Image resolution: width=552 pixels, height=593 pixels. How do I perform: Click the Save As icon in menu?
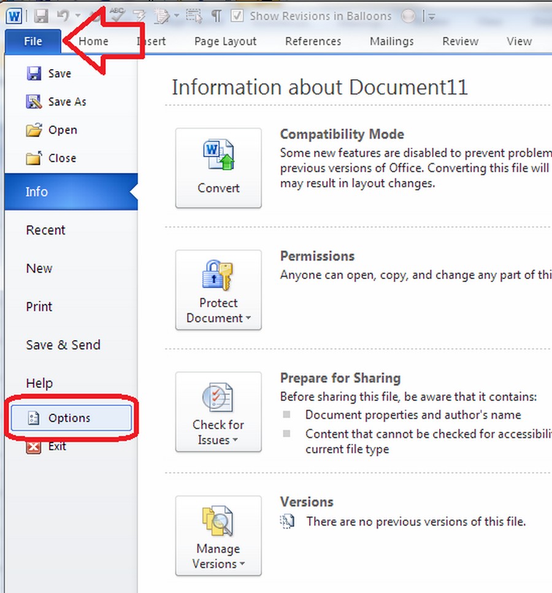34,102
